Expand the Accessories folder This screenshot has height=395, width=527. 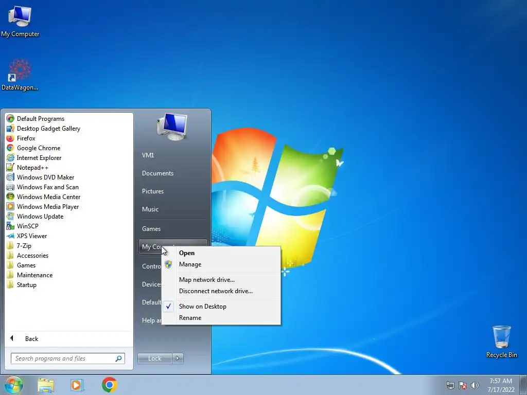28,255
